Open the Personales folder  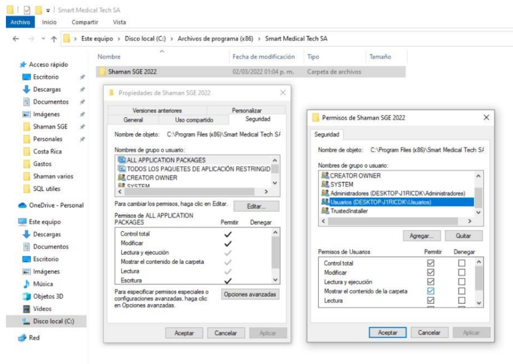click(x=48, y=139)
